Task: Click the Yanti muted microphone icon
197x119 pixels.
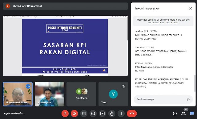Action: [x=124, y=86]
